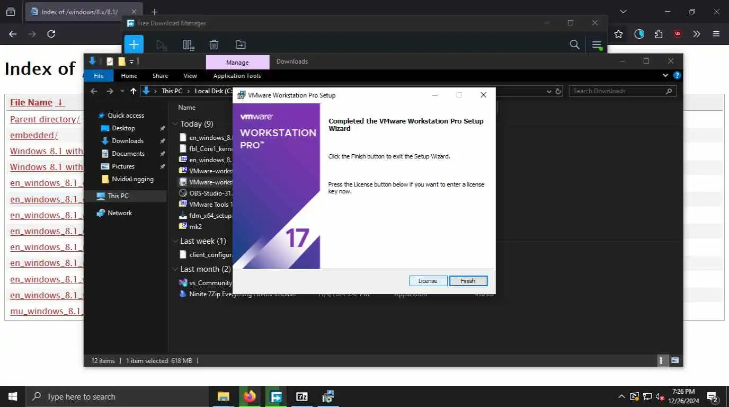Click the trash delete icon in Free Download Manager

tap(214, 45)
